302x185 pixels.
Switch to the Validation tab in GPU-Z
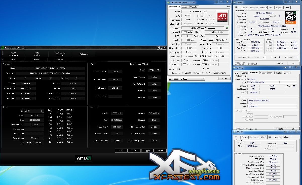[194, 7]
